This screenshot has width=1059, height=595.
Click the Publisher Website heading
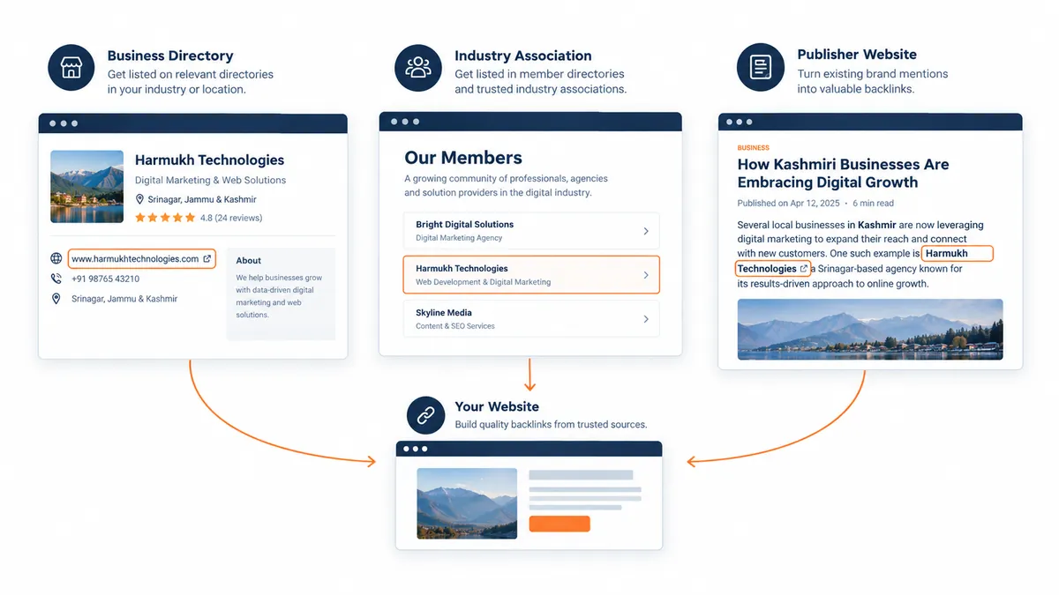click(857, 55)
